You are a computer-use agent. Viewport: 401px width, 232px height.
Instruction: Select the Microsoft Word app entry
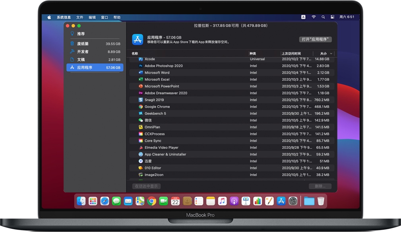(x=157, y=73)
